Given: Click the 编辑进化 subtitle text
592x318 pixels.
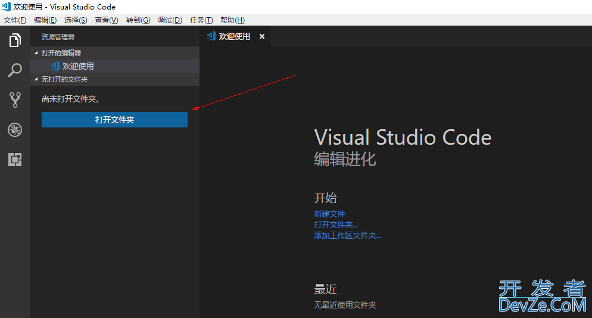Looking at the screenshot, I should point(345,159).
